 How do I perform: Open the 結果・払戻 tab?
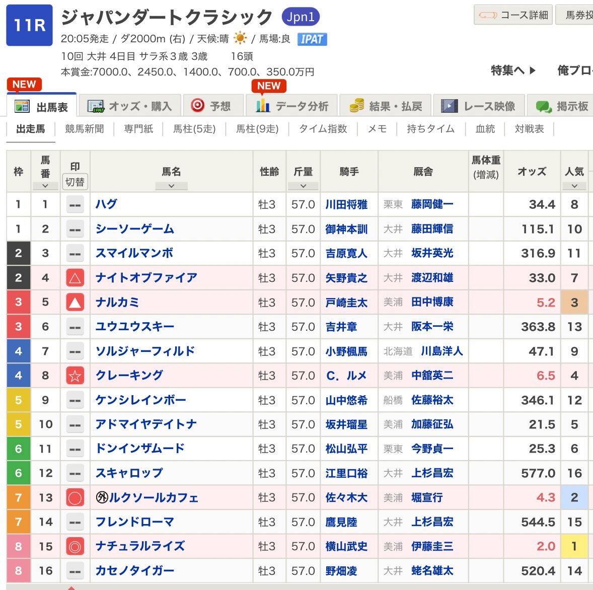pos(386,106)
